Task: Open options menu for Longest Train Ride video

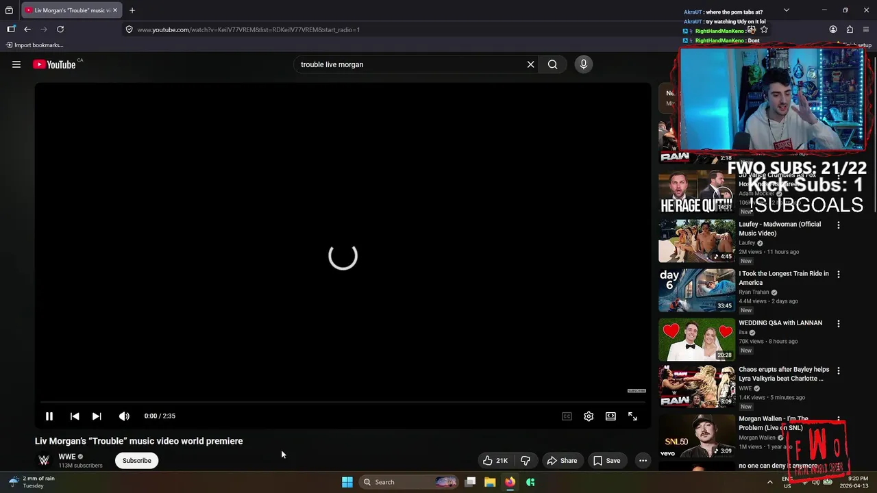Action: click(839, 275)
